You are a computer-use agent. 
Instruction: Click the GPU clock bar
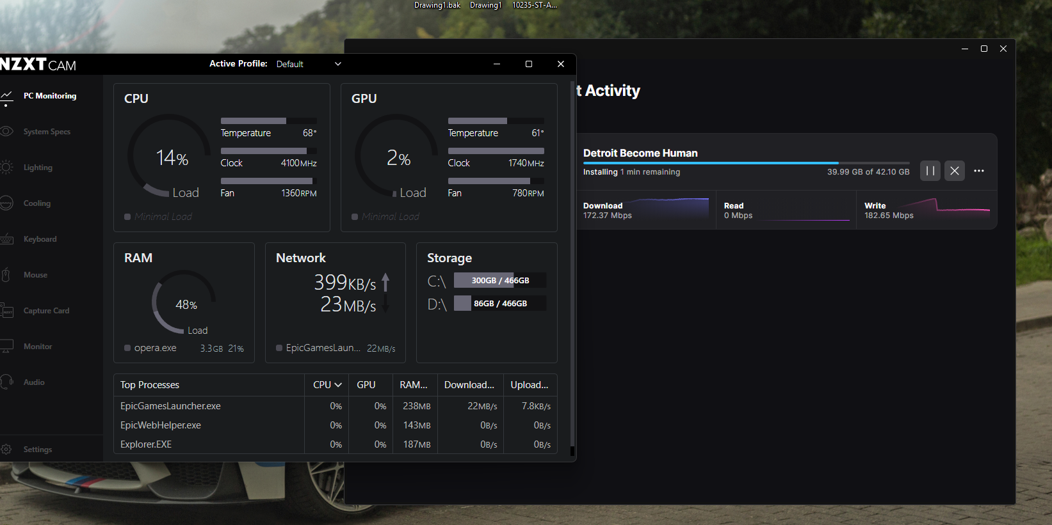click(496, 151)
